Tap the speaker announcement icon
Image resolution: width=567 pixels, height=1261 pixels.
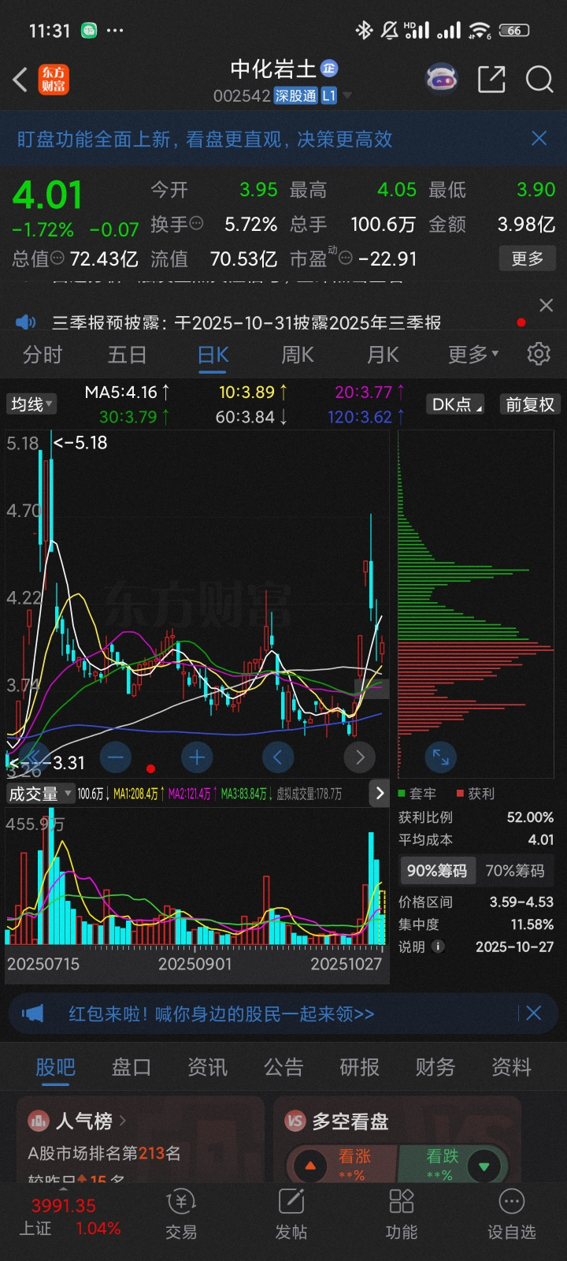pyautogui.click(x=26, y=322)
